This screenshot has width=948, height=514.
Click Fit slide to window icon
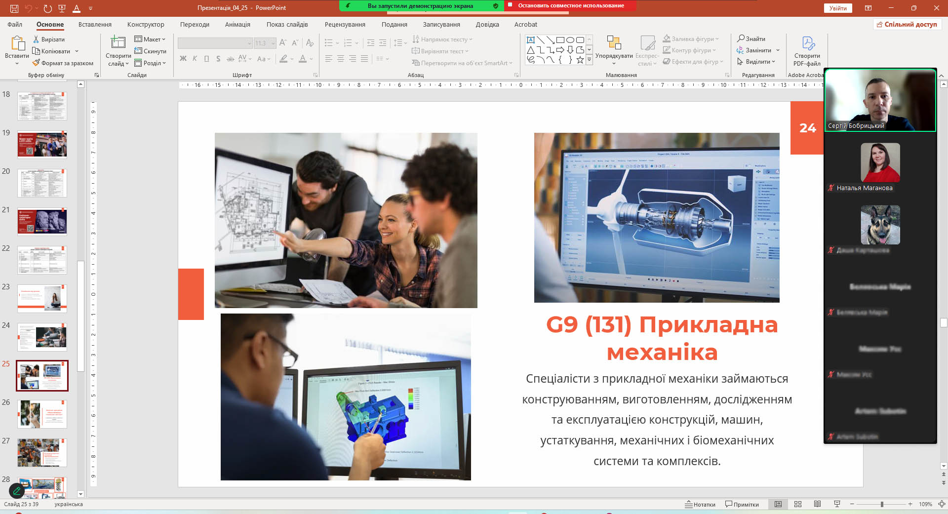[941, 504]
